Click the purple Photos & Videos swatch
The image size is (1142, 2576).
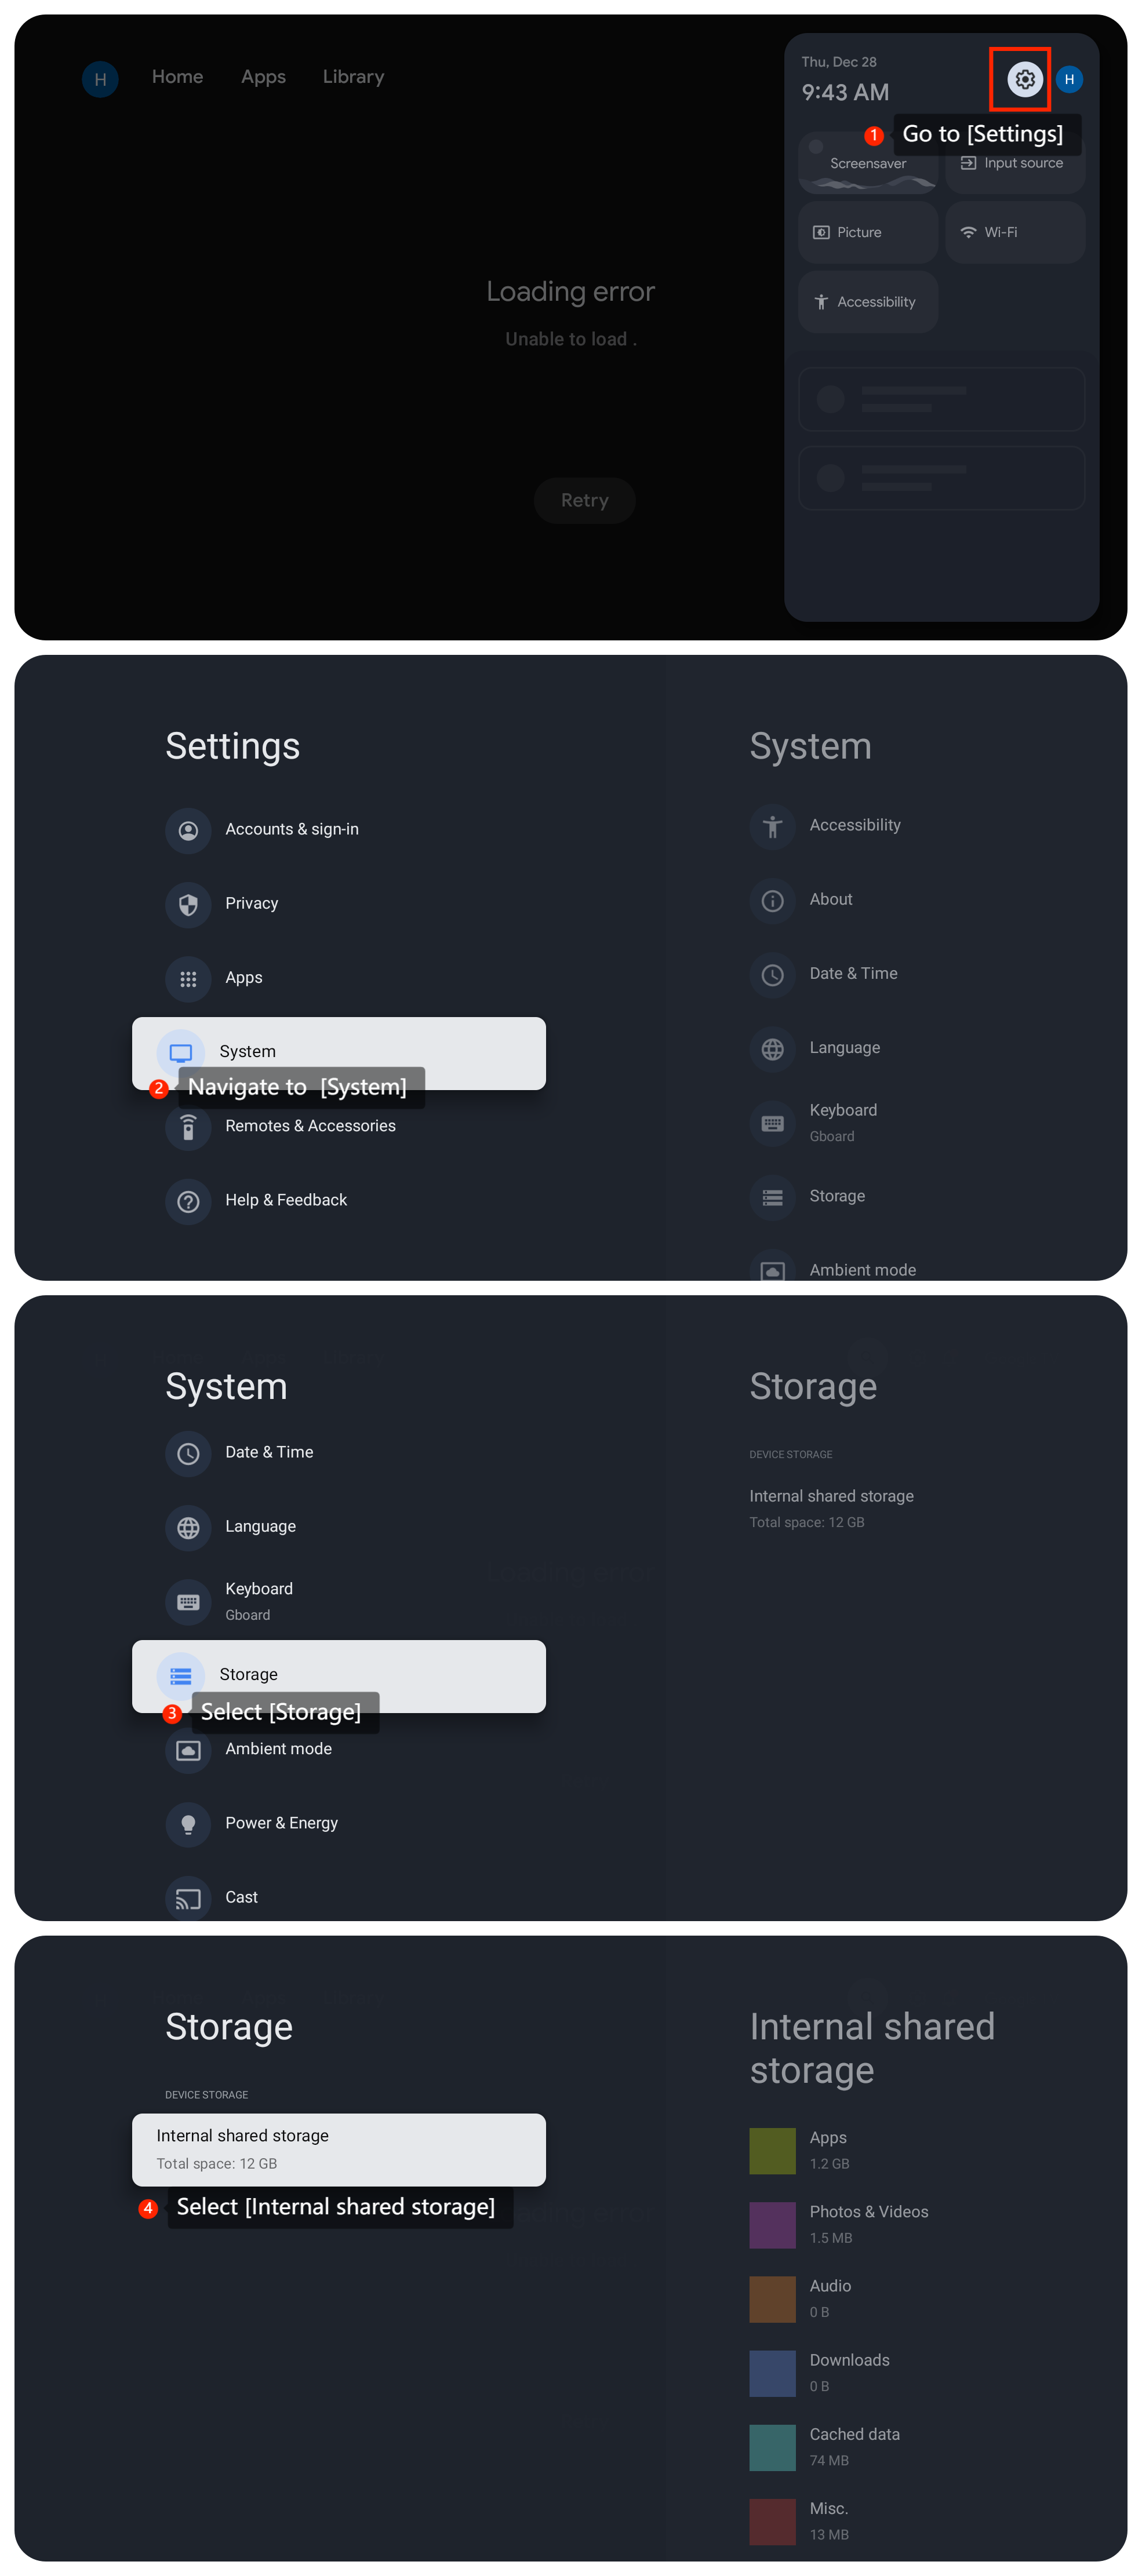click(772, 2225)
